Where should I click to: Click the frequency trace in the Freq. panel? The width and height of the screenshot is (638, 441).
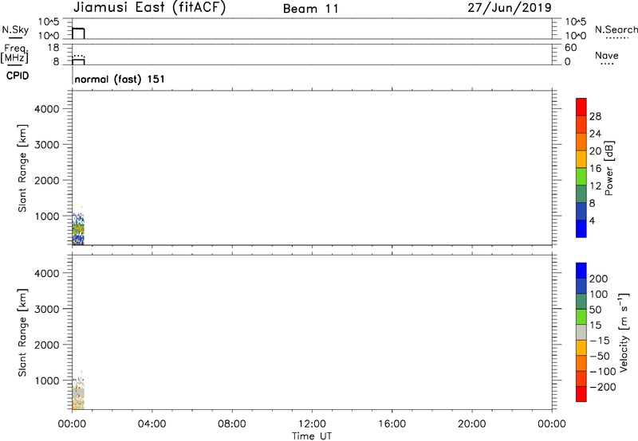(78, 61)
